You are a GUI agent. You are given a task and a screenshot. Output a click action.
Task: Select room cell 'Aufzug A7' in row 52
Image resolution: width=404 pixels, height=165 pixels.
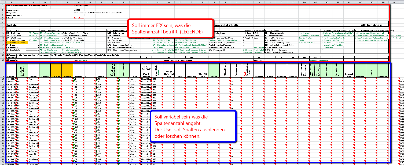(34, 151)
